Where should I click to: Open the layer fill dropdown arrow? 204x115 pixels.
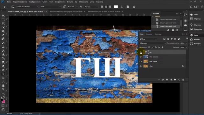point(186,48)
